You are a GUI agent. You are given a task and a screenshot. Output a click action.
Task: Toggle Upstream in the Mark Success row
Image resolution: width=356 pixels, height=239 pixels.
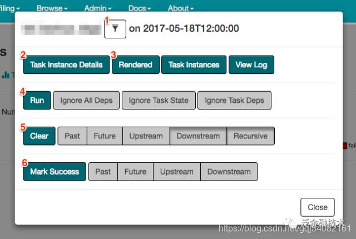pos(177,171)
